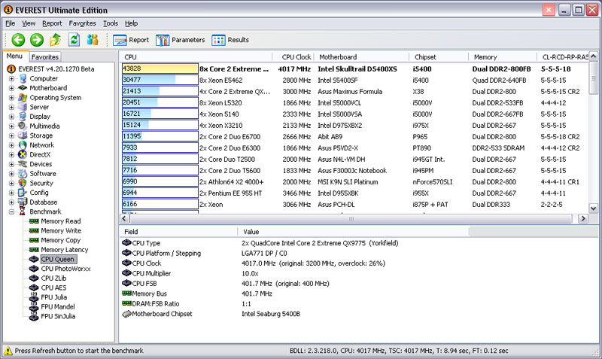Screen dimensions: 602x359
Task: Open the Report menu
Action: coord(52,23)
